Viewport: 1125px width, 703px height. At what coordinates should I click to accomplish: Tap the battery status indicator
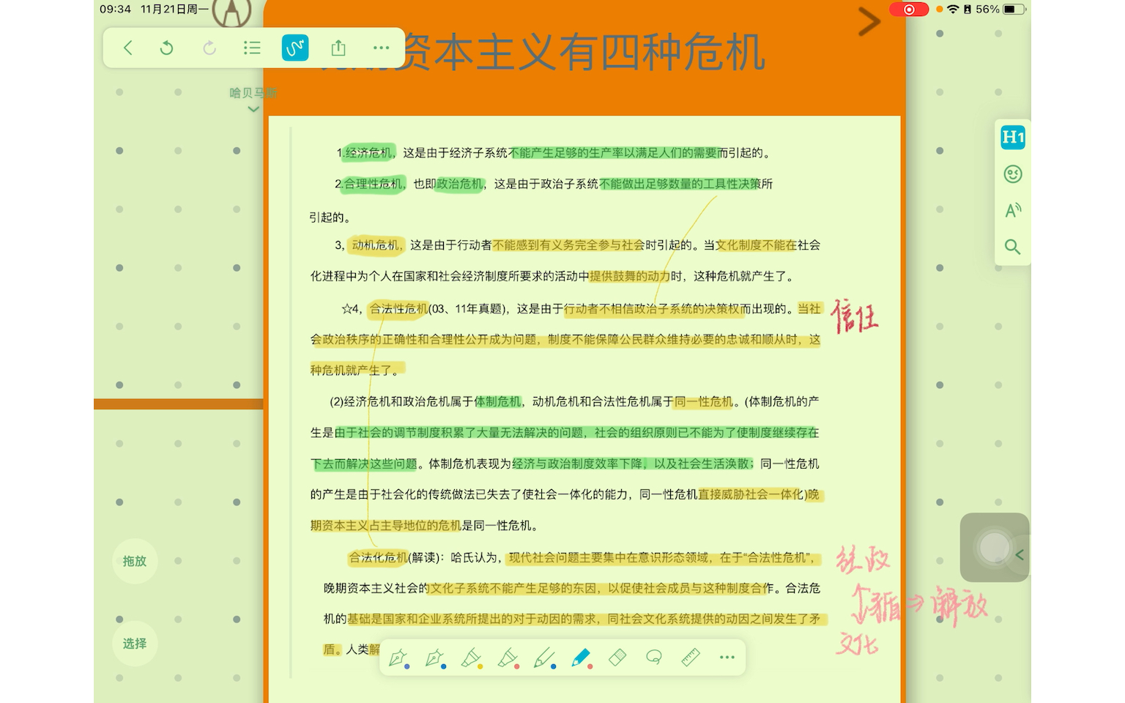[1014, 10]
